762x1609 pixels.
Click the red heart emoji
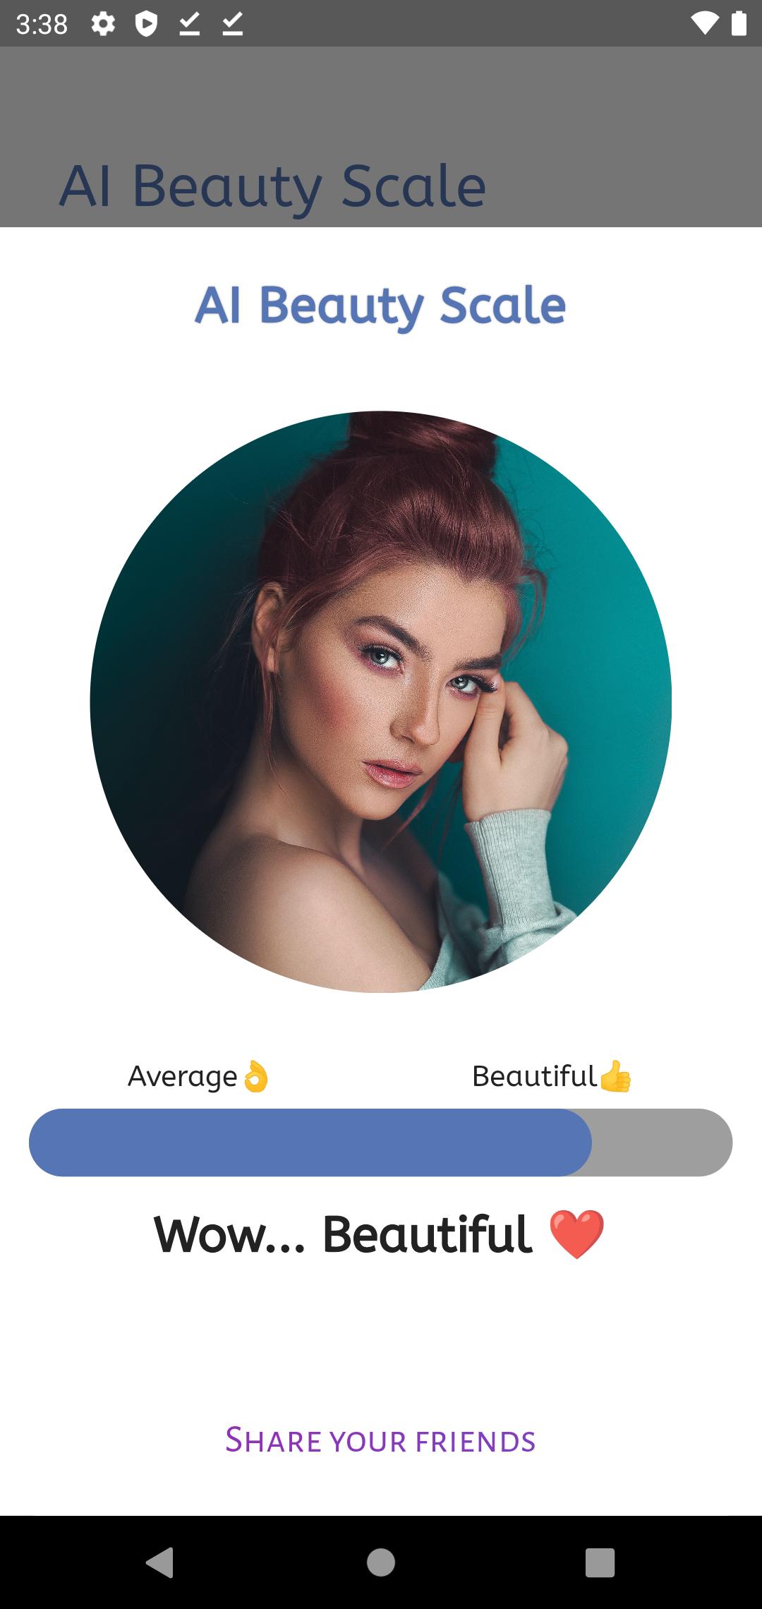point(577,1234)
